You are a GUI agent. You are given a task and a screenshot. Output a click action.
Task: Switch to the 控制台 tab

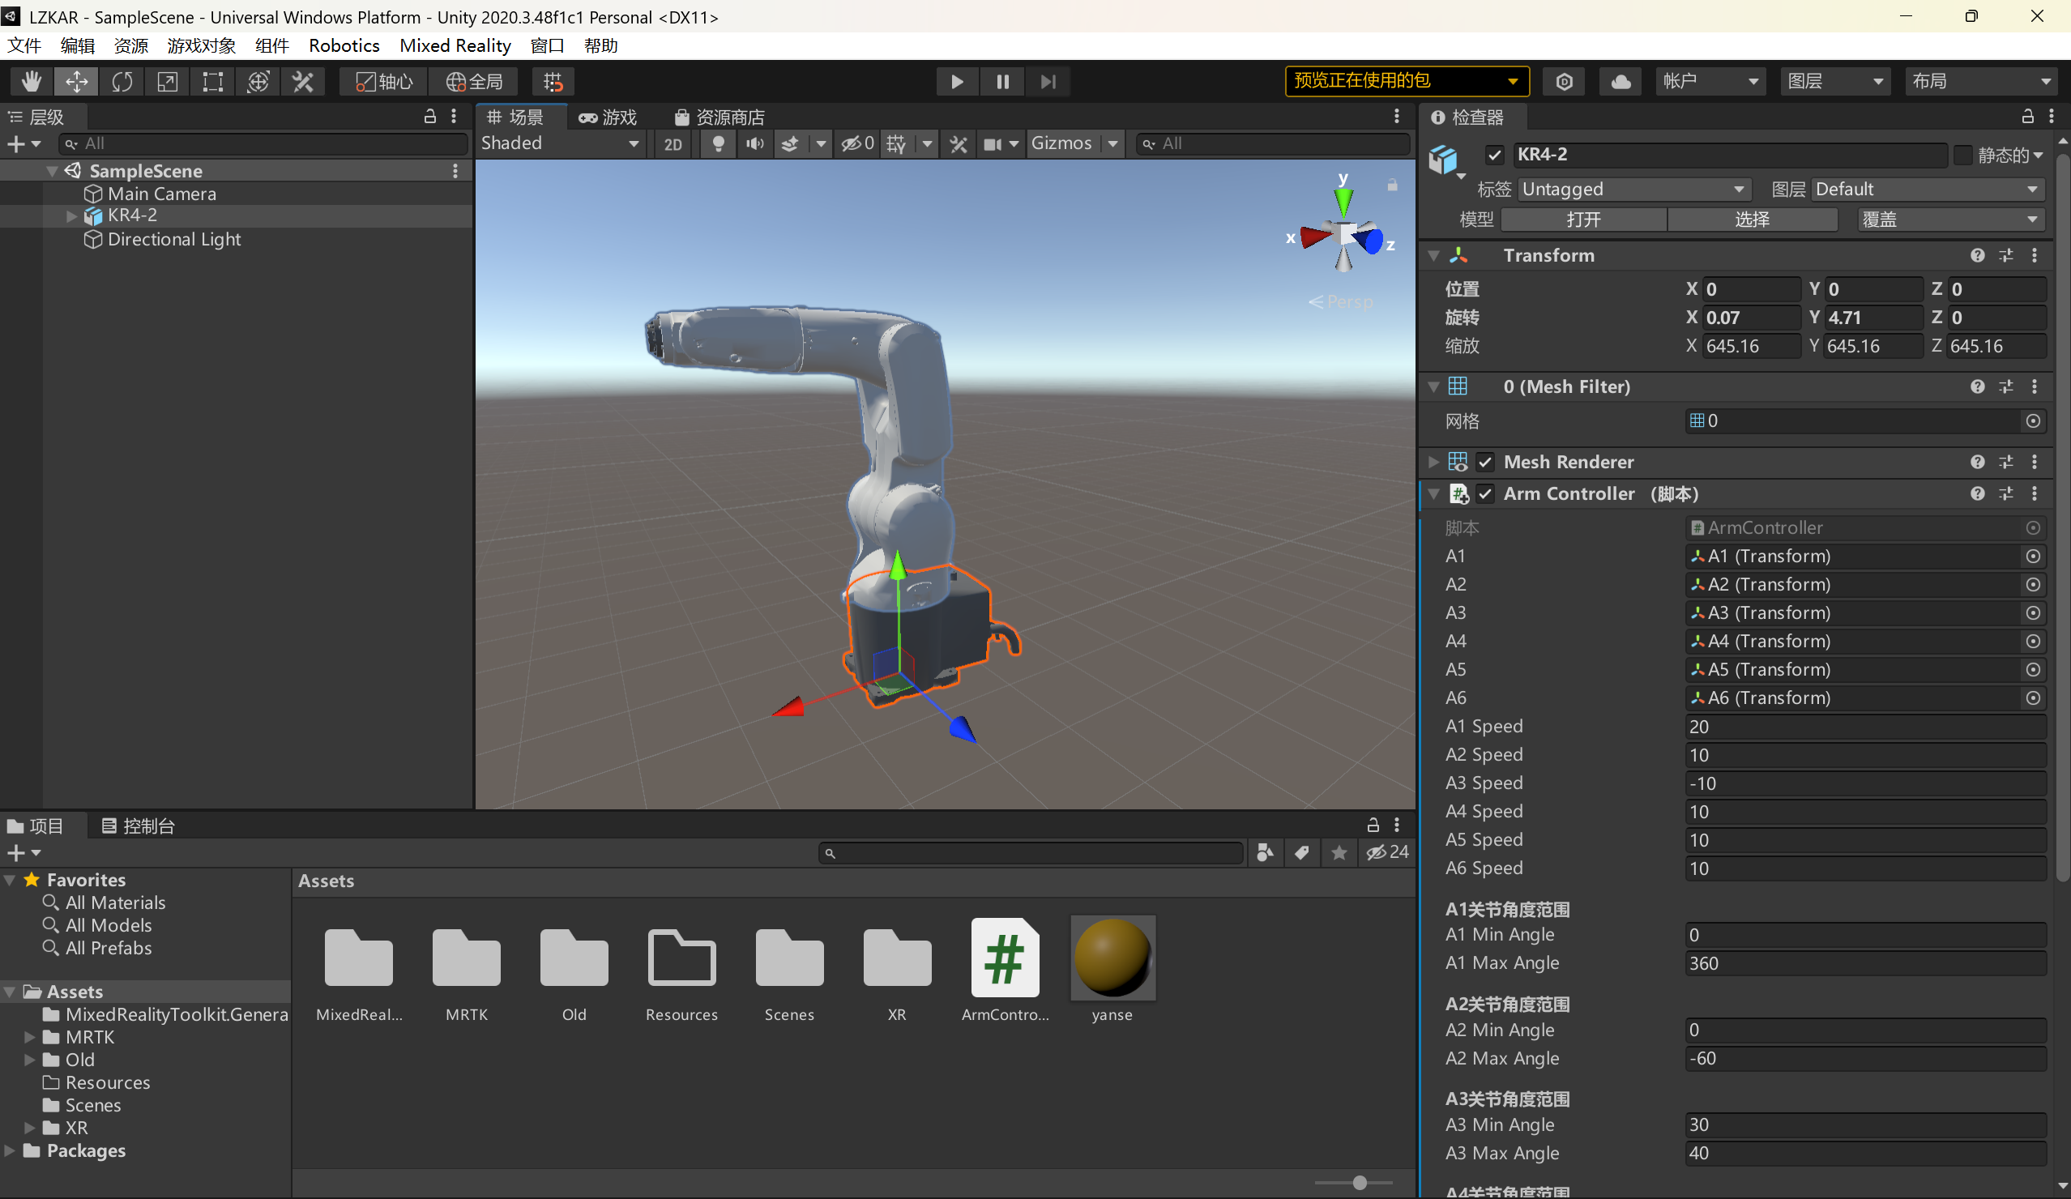click(138, 826)
